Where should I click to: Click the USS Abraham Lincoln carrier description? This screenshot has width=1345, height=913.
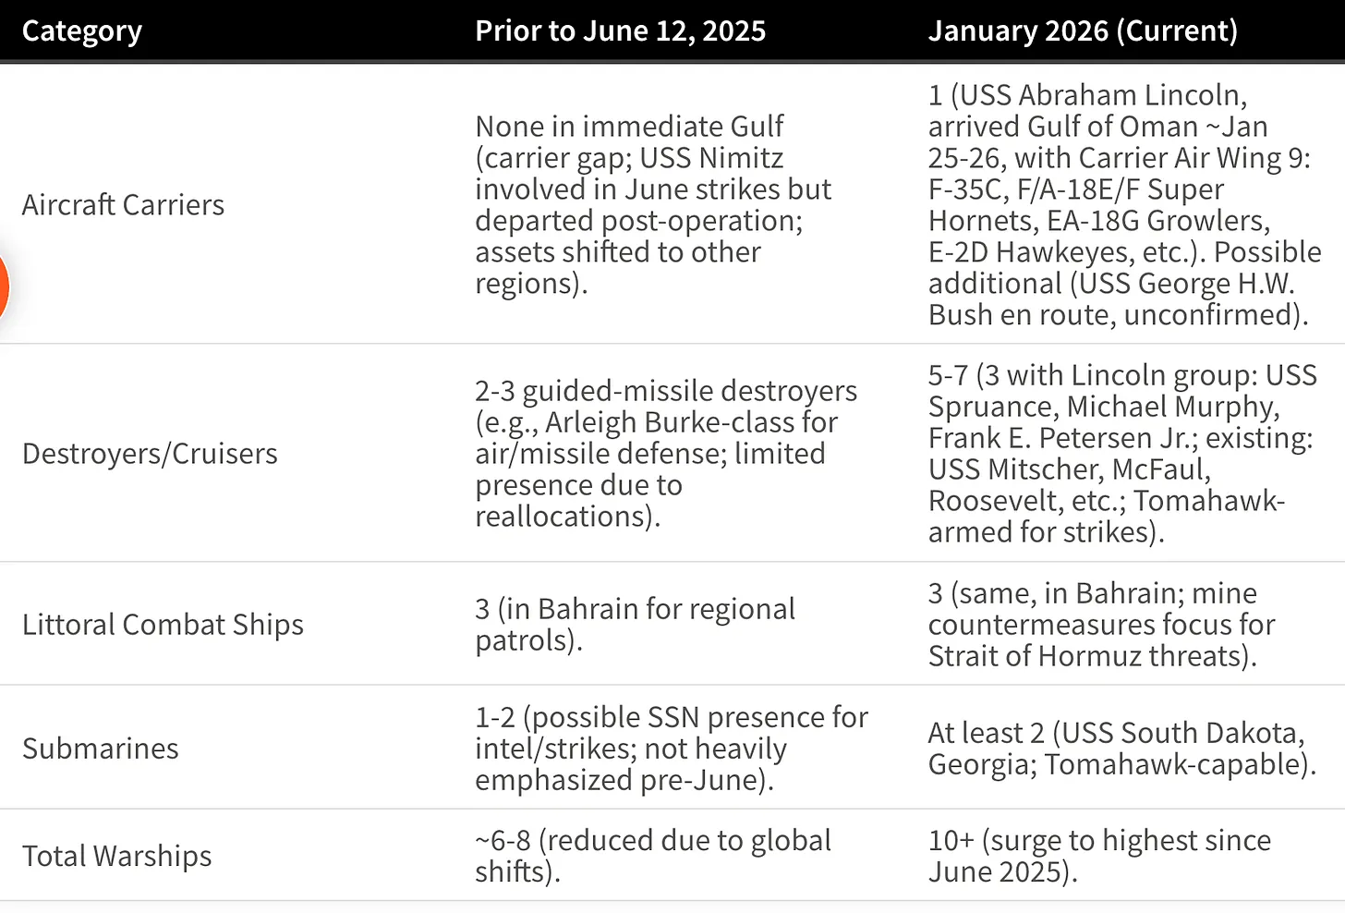click(1125, 204)
